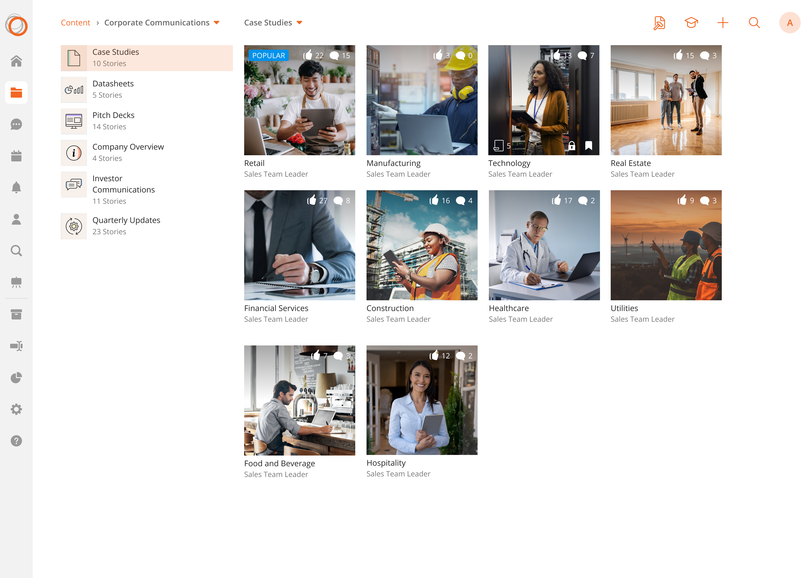Open the calendar sidebar icon
Screen dimensions: 812x578
coord(16,156)
